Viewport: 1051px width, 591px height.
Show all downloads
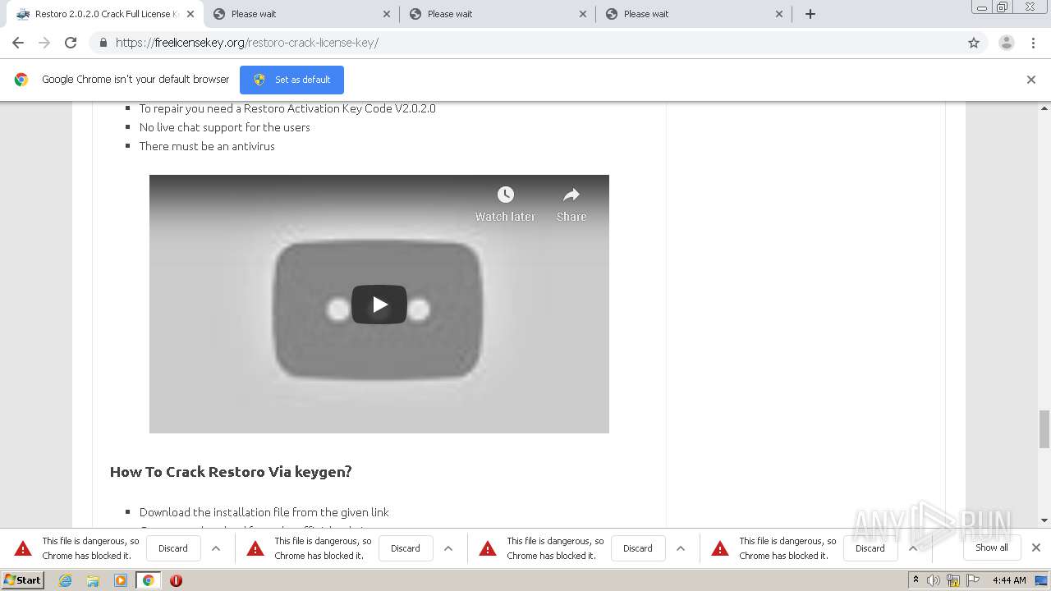point(992,547)
